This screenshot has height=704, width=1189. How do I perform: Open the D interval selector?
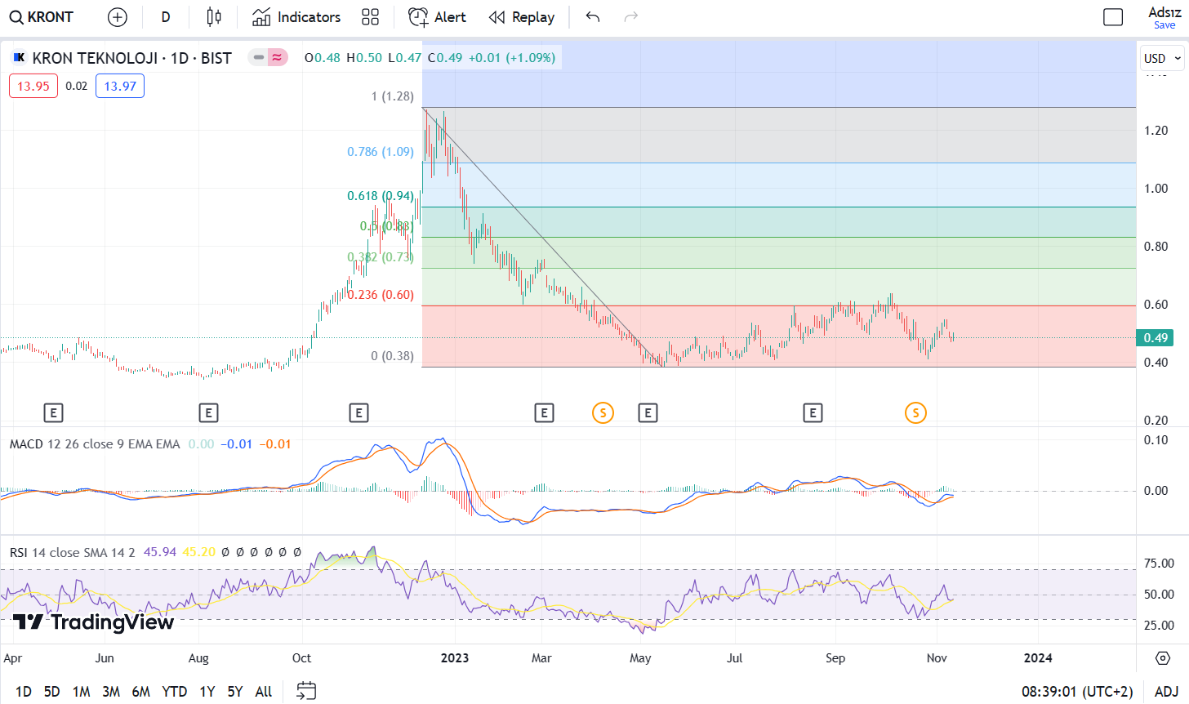click(166, 17)
